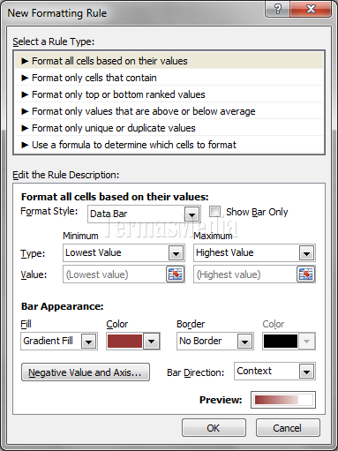338x451 pixels.
Task: Select 'Format all cells based on their values'
Action: click(169, 61)
